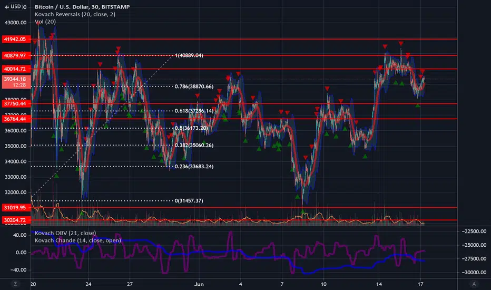Open Kovach Reversals (20, close, 2) indicator legend

[75, 14]
